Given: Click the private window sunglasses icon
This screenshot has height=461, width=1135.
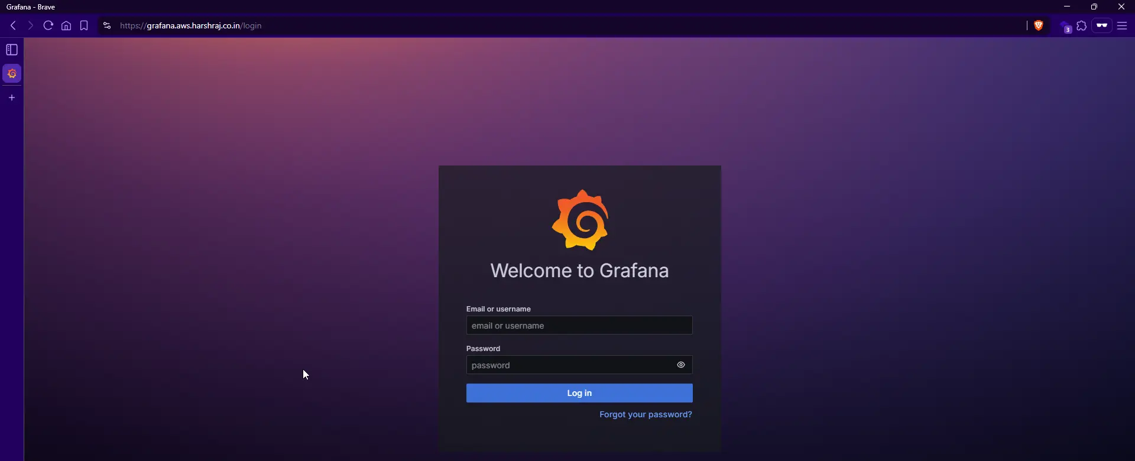Looking at the screenshot, I should coord(1102,26).
